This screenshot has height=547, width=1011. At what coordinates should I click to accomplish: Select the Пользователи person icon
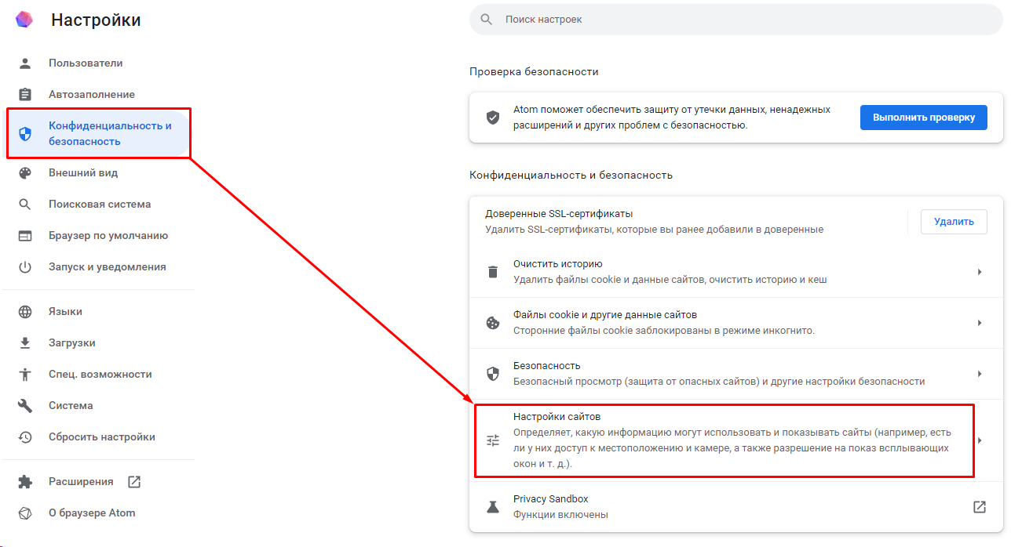[25, 63]
